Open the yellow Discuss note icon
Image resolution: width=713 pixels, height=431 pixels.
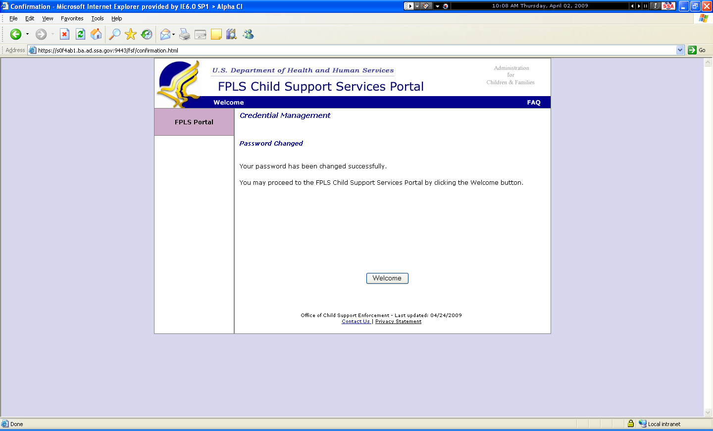(x=216, y=34)
